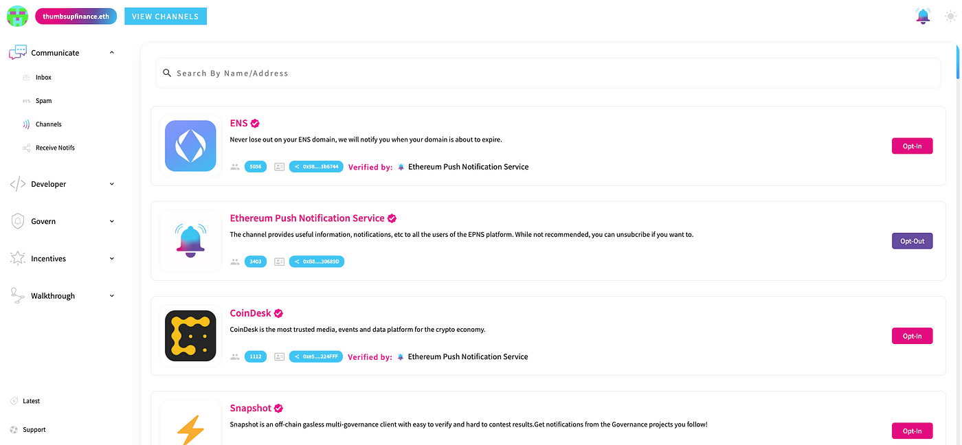The image size is (962, 445).
Task: Click the Spam icon in sidebar
Action: point(26,101)
